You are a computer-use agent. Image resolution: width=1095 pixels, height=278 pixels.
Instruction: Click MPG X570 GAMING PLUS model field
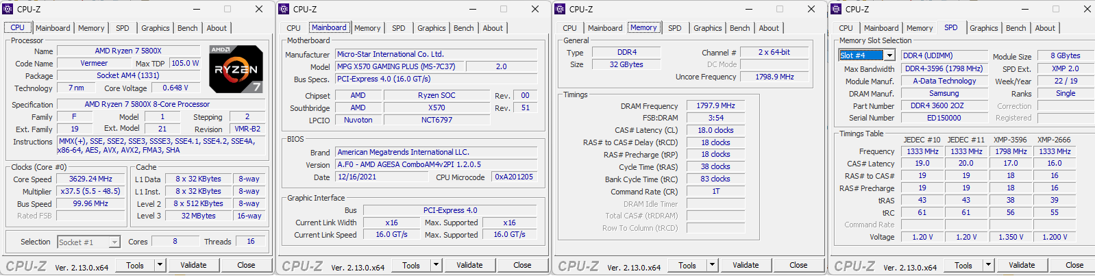click(400, 66)
